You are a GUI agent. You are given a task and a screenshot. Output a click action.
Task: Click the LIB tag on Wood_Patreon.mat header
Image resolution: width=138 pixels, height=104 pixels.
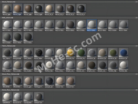[136, 2]
